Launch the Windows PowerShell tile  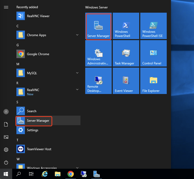126,26
